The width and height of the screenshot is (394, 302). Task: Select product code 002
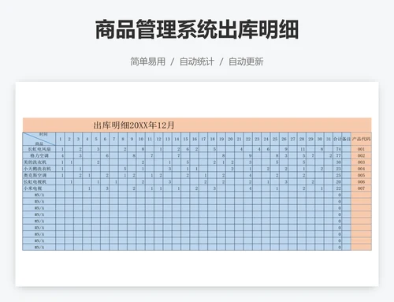click(361, 155)
